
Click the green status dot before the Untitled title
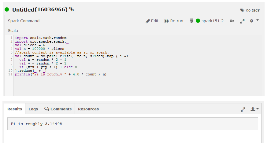pyautogui.click(x=7, y=9)
